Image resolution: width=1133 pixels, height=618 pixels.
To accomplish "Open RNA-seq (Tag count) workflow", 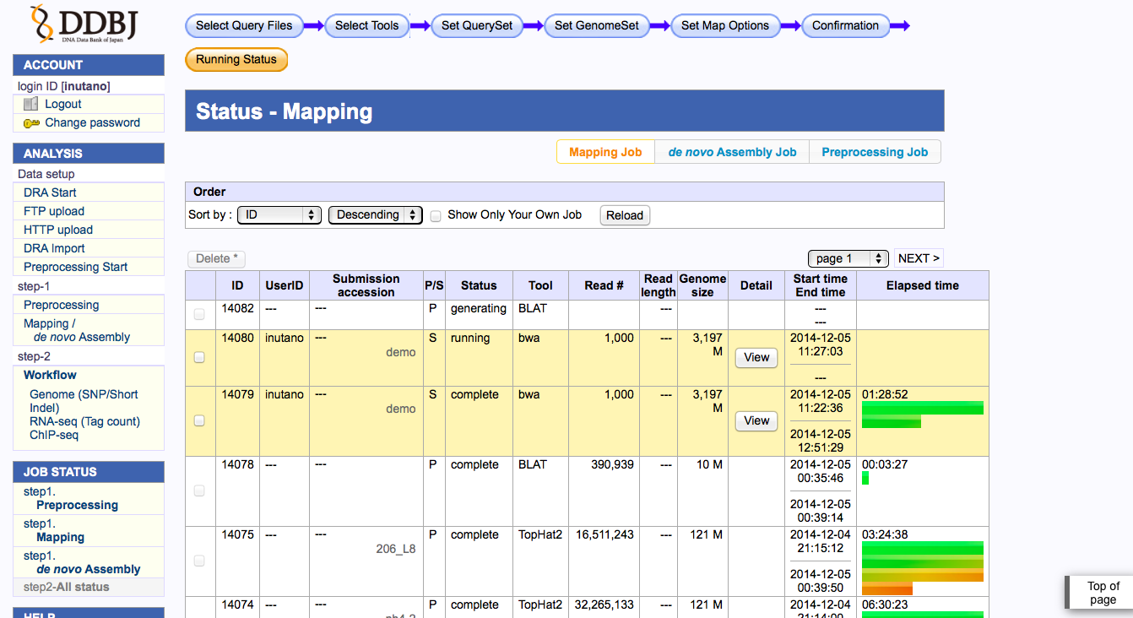I will click(x=84, y=421).
